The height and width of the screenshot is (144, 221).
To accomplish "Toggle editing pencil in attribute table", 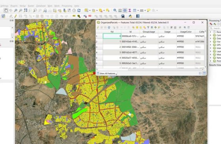I will point(98,27).
